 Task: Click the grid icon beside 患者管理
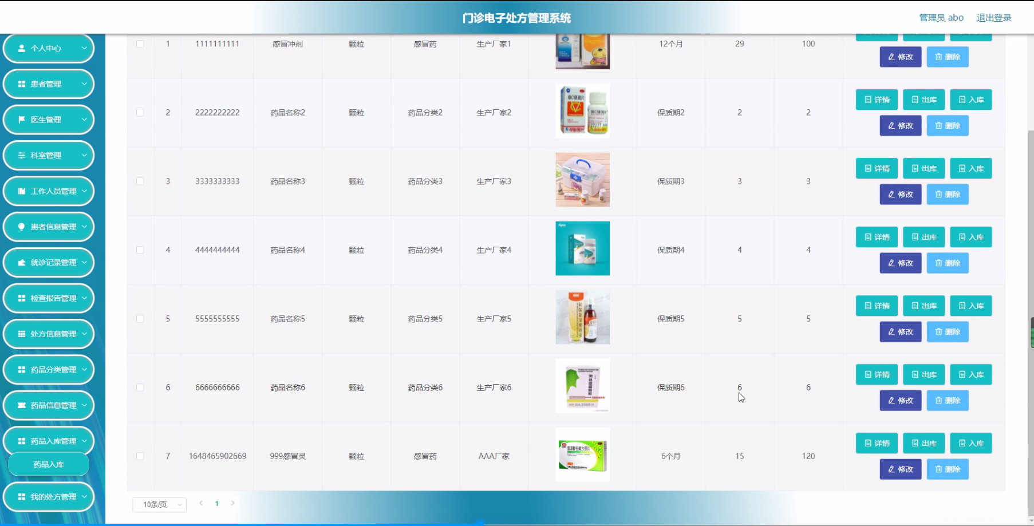(22, 84)
